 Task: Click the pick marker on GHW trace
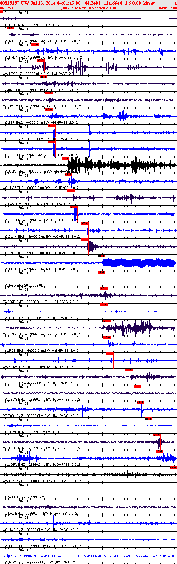coord(110,354)
